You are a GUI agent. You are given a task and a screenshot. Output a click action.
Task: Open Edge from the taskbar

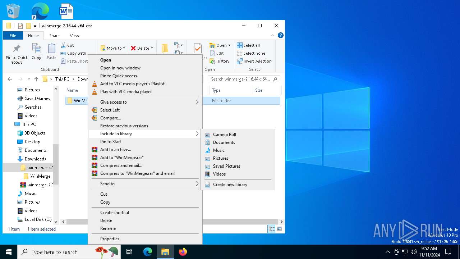(x=148, y=252)
